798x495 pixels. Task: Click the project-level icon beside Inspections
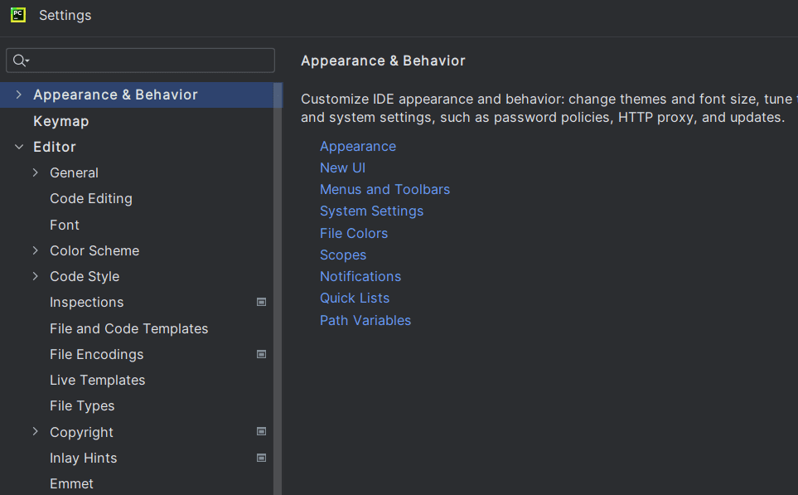coord(262,303)
